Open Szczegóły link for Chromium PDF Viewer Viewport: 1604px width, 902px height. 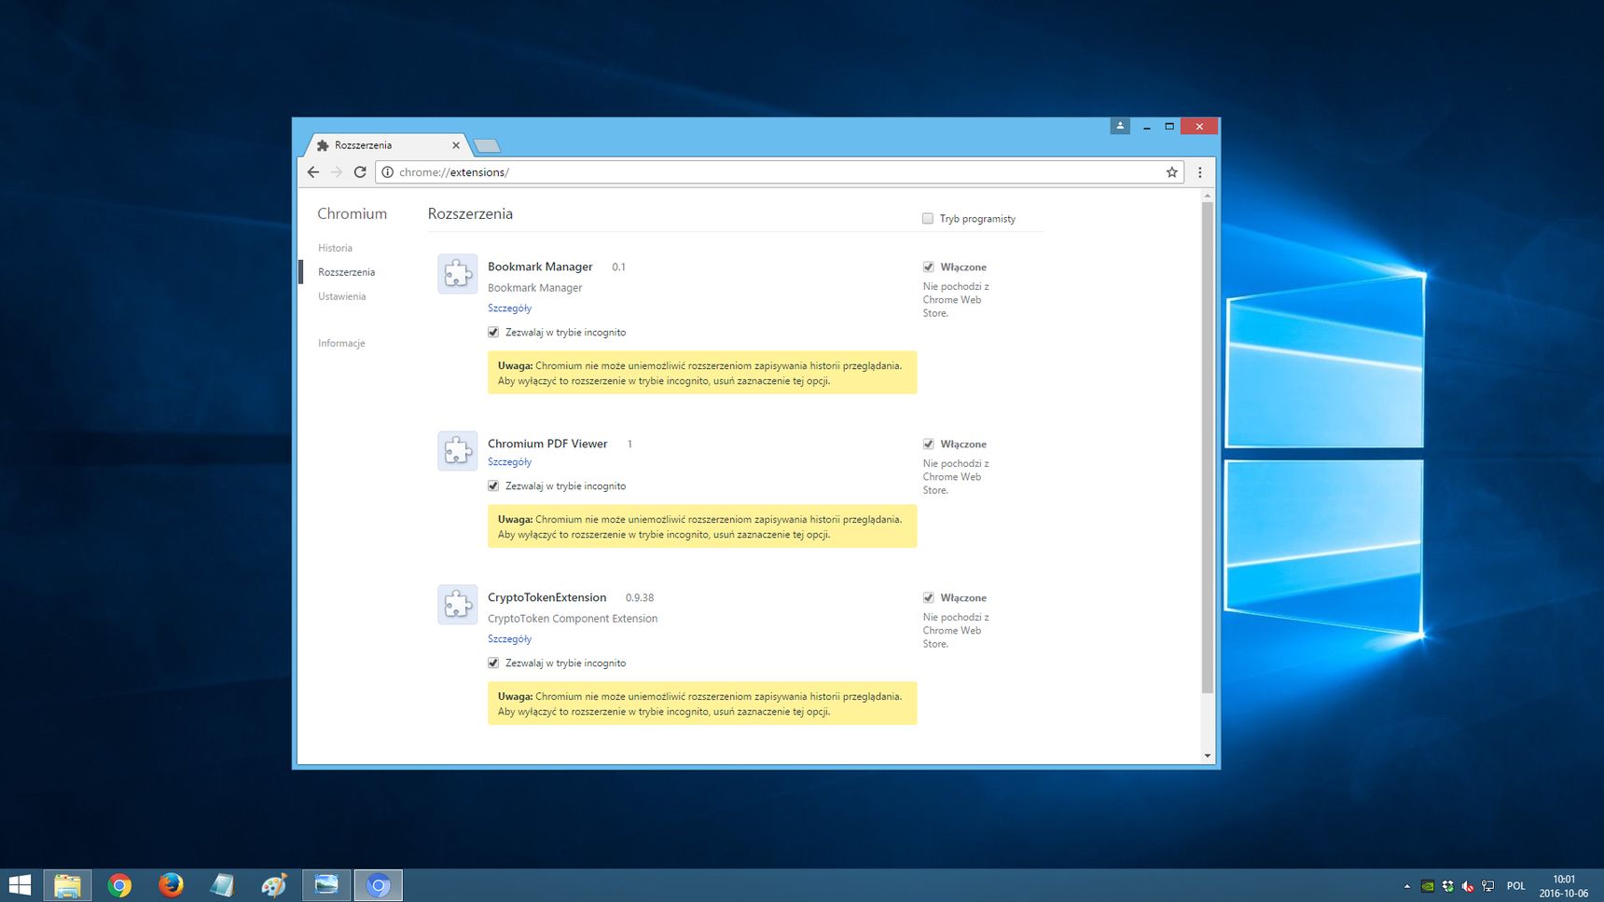510,462
